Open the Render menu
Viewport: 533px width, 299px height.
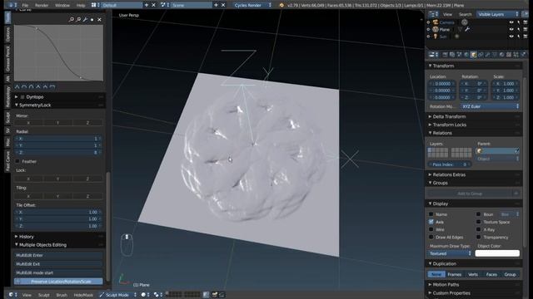(42, 5)
